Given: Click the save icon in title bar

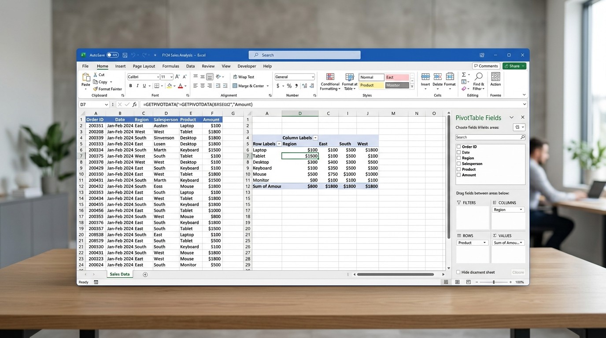Looking at the screenshot, I should point(125,55).
